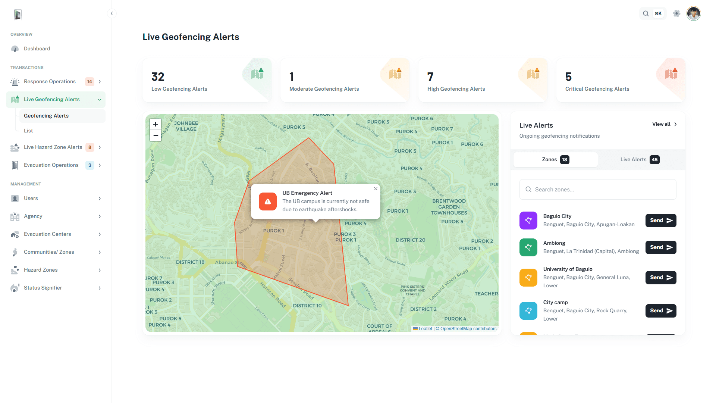Click View all live alerts link
The width and height of the screenshot is (716, 403).
[x=664, y=124]
